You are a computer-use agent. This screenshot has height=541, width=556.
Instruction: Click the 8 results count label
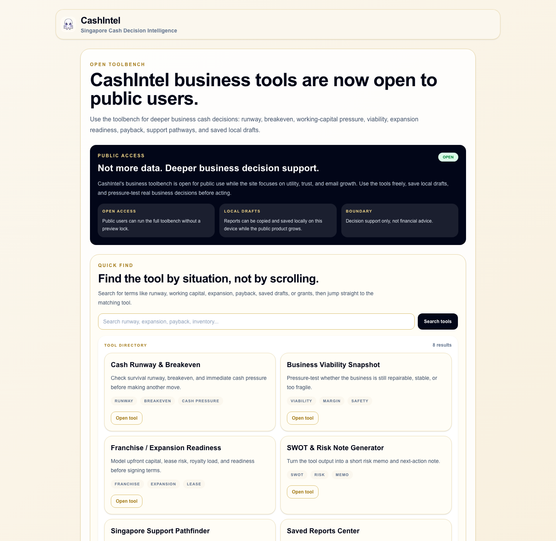pos(442,345)
